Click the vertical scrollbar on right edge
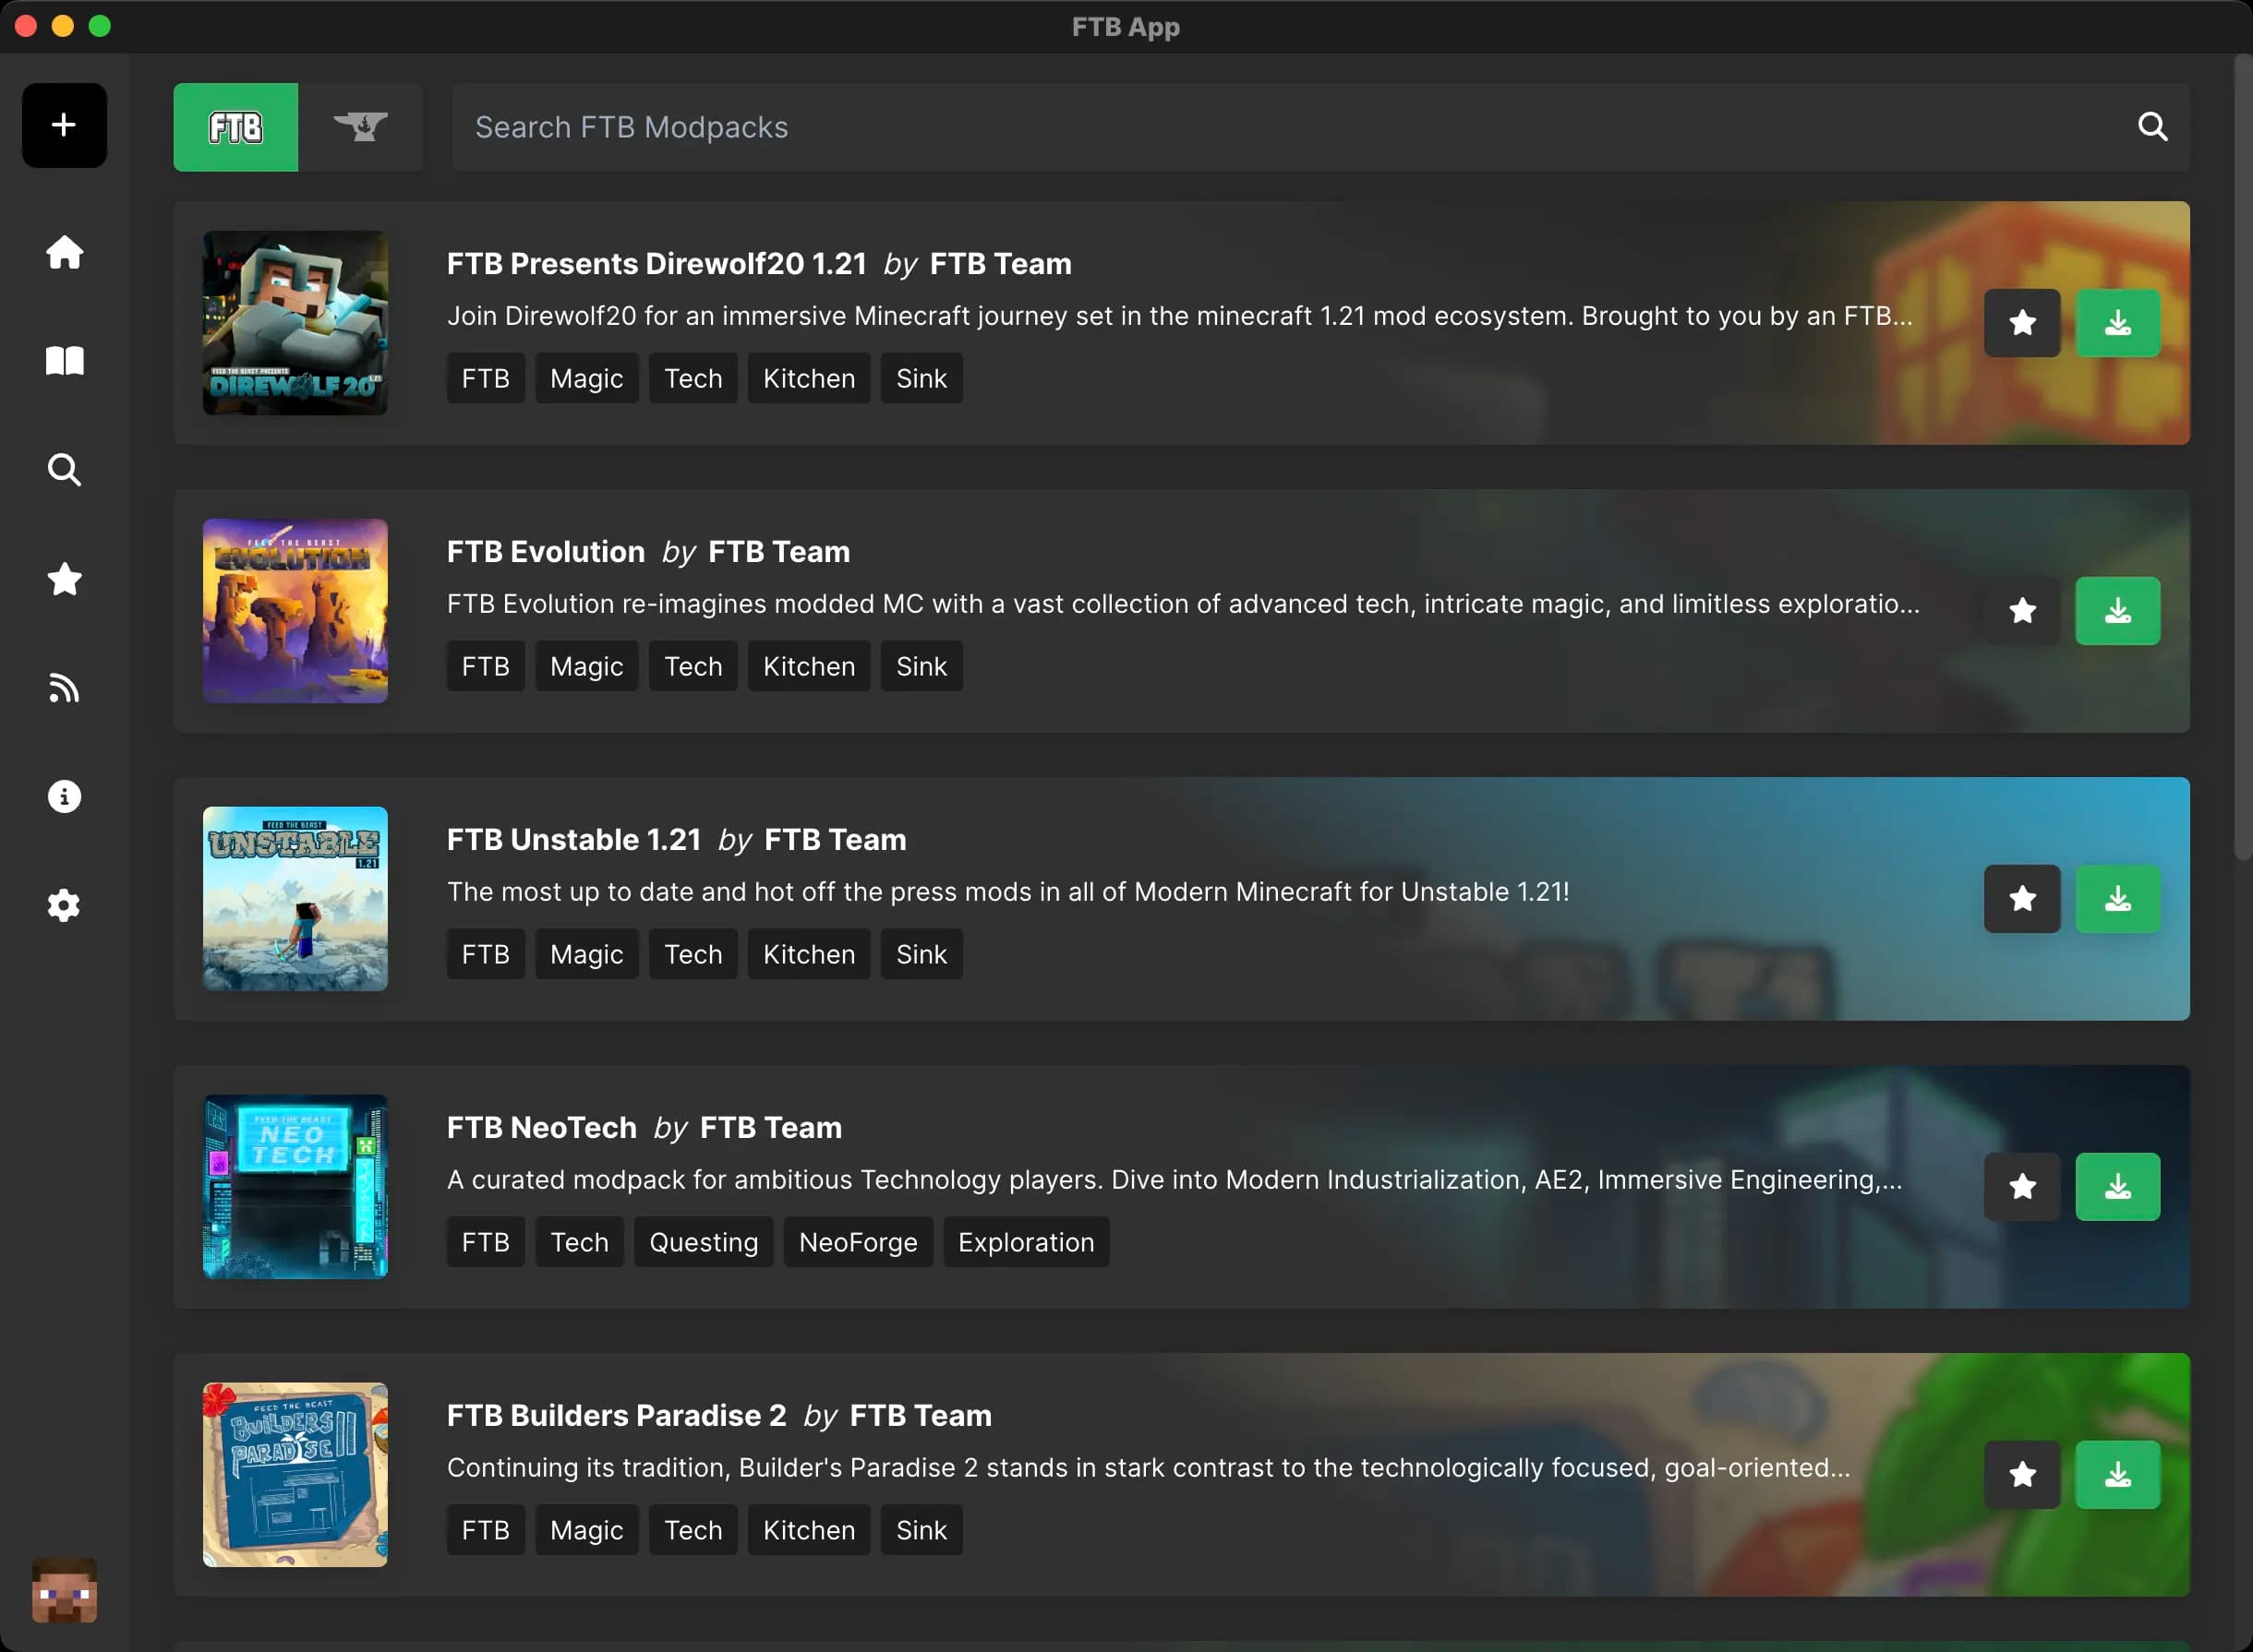The height and width of the screenshot is (1652, 2253). [2243, 460]
